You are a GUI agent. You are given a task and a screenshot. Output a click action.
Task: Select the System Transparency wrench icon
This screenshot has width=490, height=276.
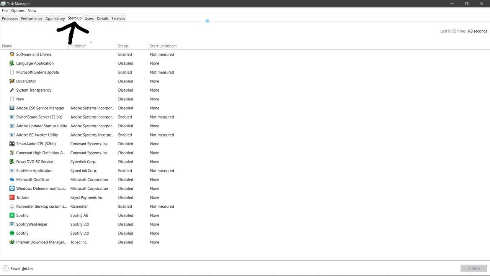(x=12, y=90)
